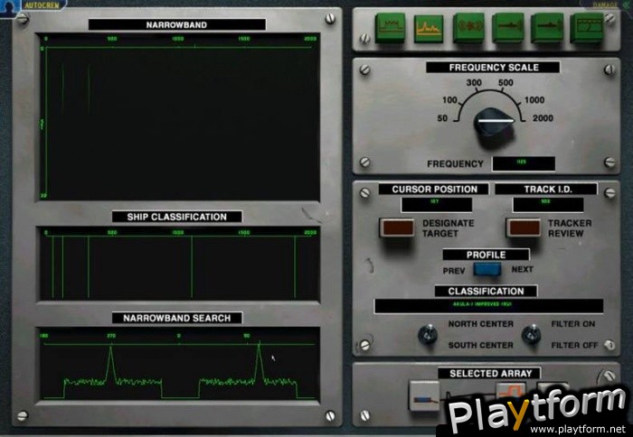Open the broadband sonar display button
The image size is (633, 437).
pyautogui.click(x=390, y=27)
